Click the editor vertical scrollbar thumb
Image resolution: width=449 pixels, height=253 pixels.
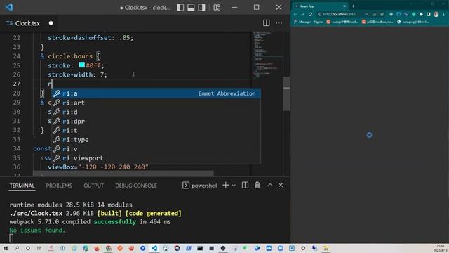[x=286, y=93]
